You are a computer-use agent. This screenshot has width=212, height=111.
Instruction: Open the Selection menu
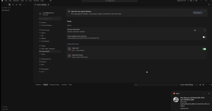[16, 1]
